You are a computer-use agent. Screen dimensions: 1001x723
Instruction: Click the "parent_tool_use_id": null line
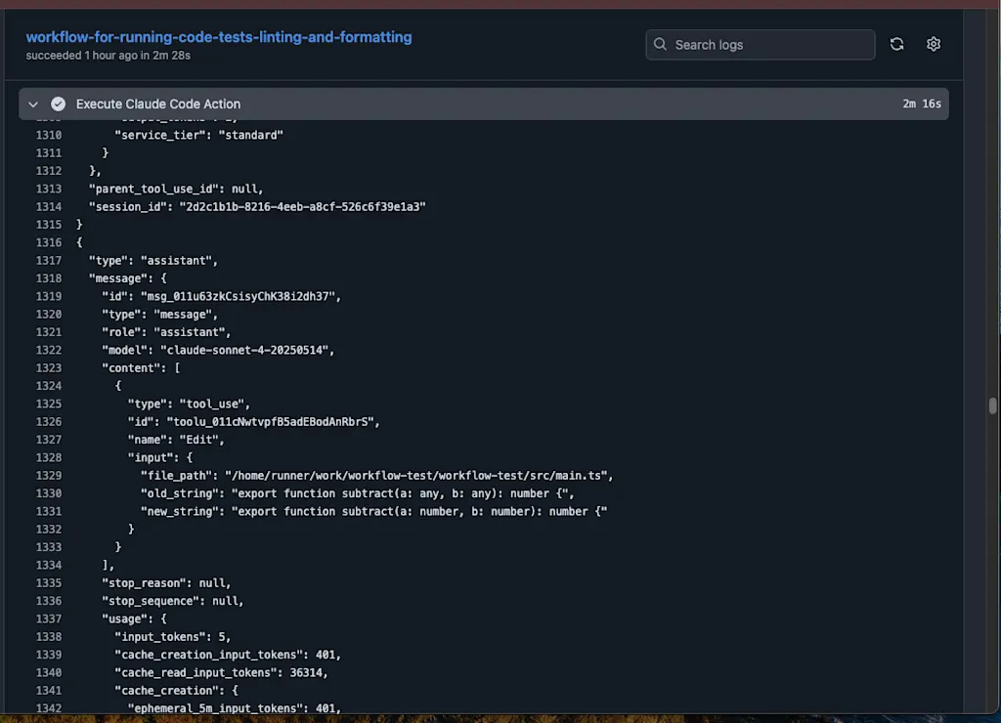pos(176,189)
